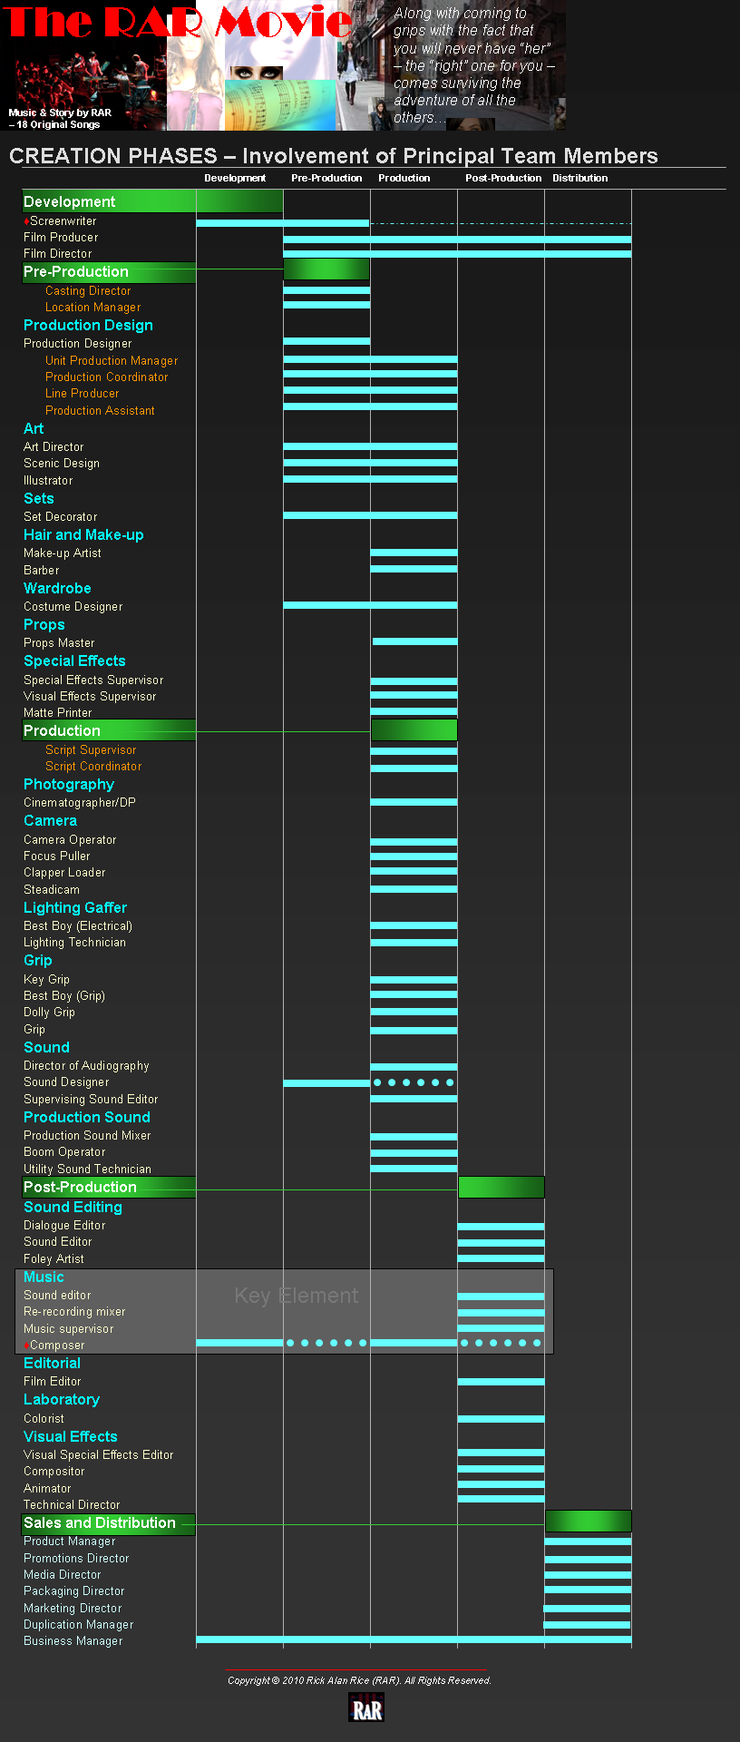Viewport: 740px width, 1742px height.
Task: Click 'The RAR Movie' title
Action: (x=177, y=22)
